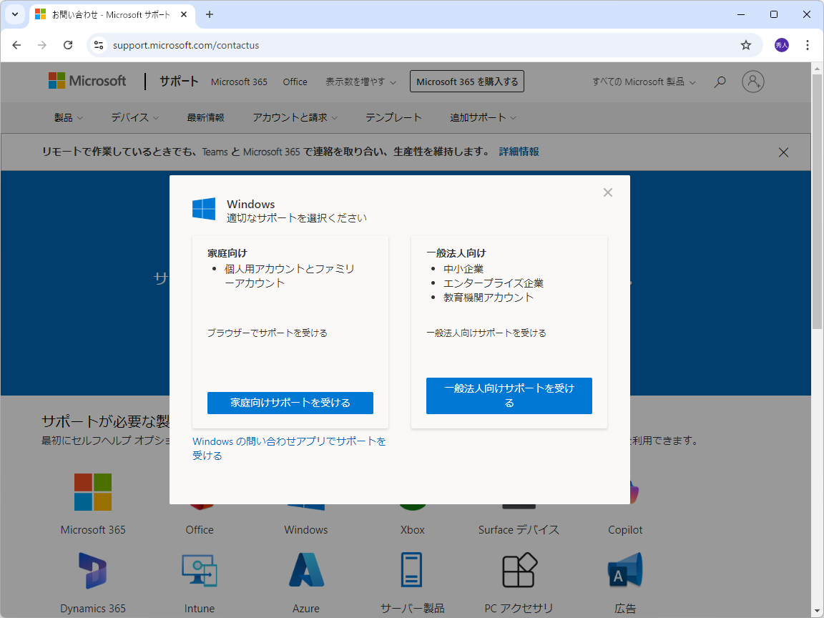
Task: Click the Microsoft logo in the header
Action: (87, 81)
